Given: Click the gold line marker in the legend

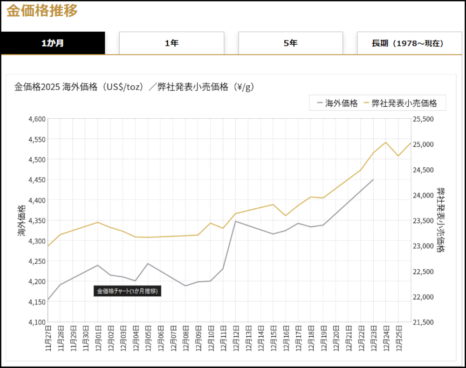Looking at the screenshot, I should pos(366,103).
